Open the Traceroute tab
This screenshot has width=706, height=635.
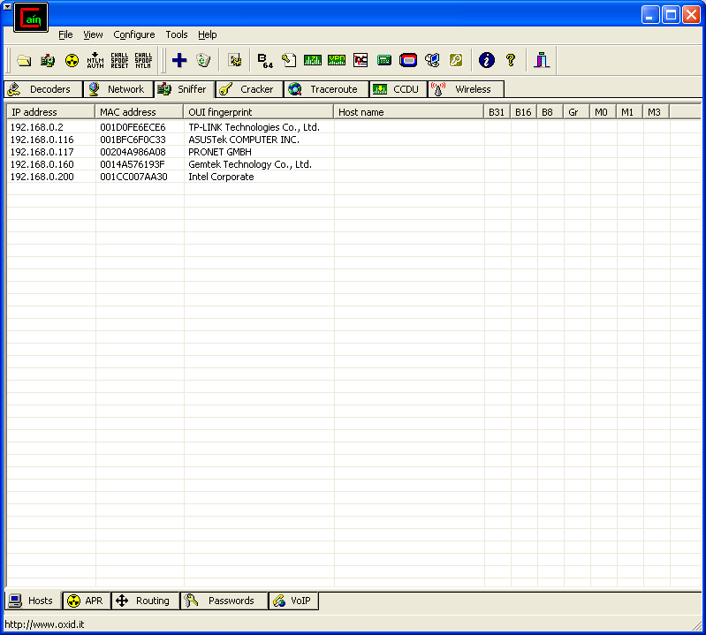[x=326, y=89]
